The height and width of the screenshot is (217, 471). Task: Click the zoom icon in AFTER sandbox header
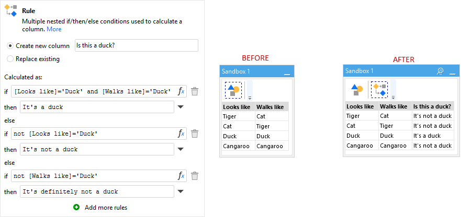click(440, 71)
